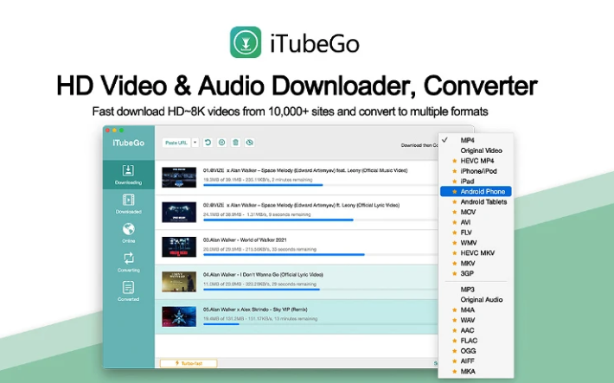The height and width of the screenshot is (383, 614).
Task: Click thumbnail of World of Walker 2021
Action: point(179,246)
